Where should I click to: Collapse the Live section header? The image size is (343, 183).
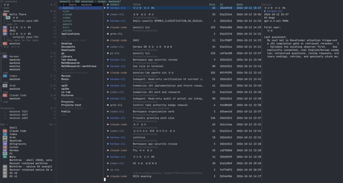coord(3,53)
